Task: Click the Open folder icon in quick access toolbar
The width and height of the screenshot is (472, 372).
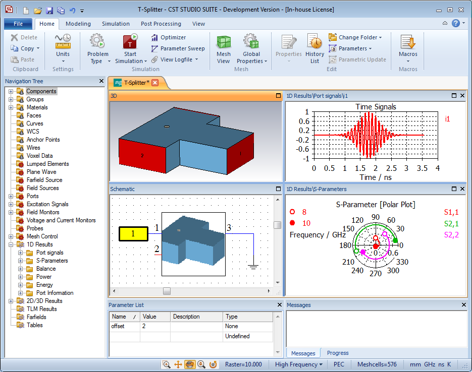Action: 38,11
